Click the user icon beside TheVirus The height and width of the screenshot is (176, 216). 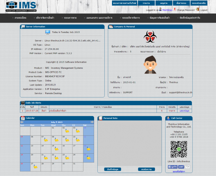click(x=161, y=9)
